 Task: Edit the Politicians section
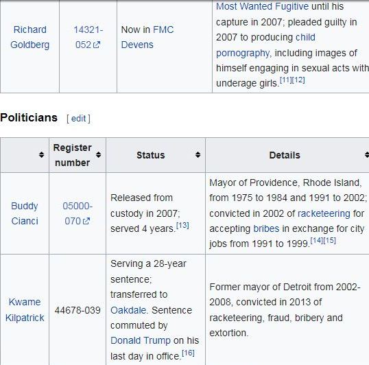coord(78,119)
